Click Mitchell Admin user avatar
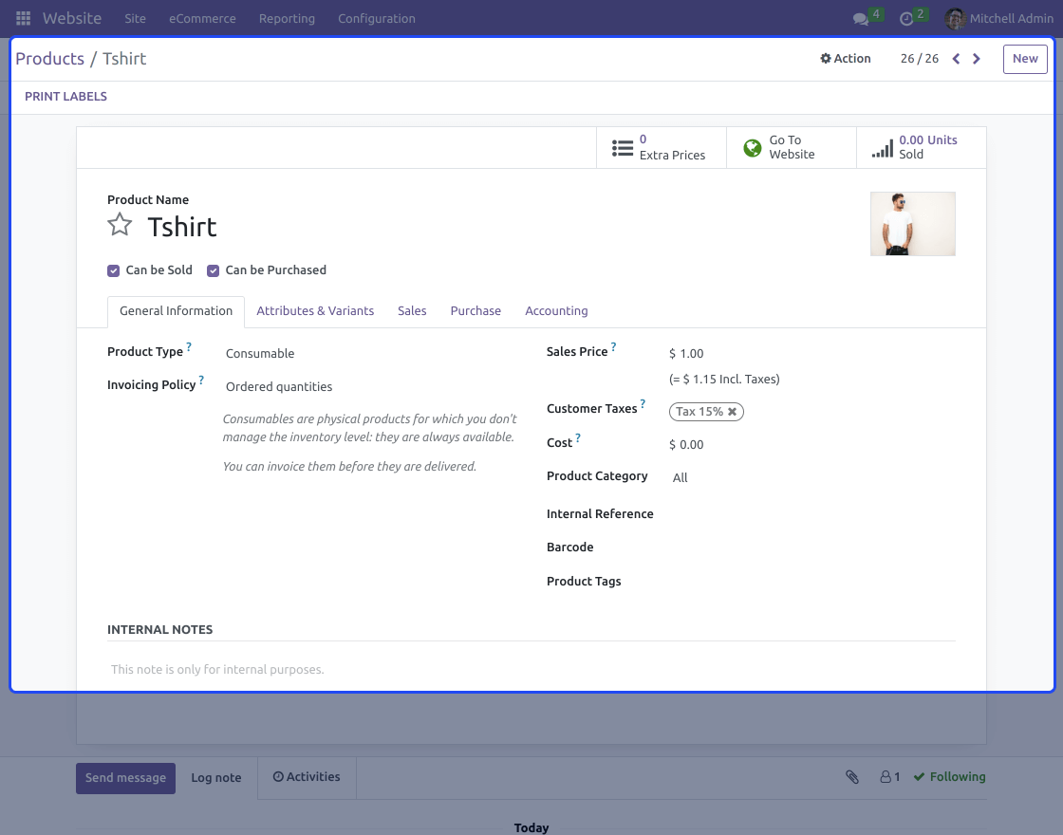1063x835 pixels. click(x=955, y=18)
